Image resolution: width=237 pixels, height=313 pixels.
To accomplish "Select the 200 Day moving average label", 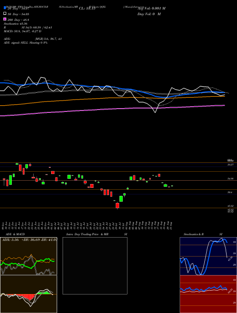I will tap(18, 20).
